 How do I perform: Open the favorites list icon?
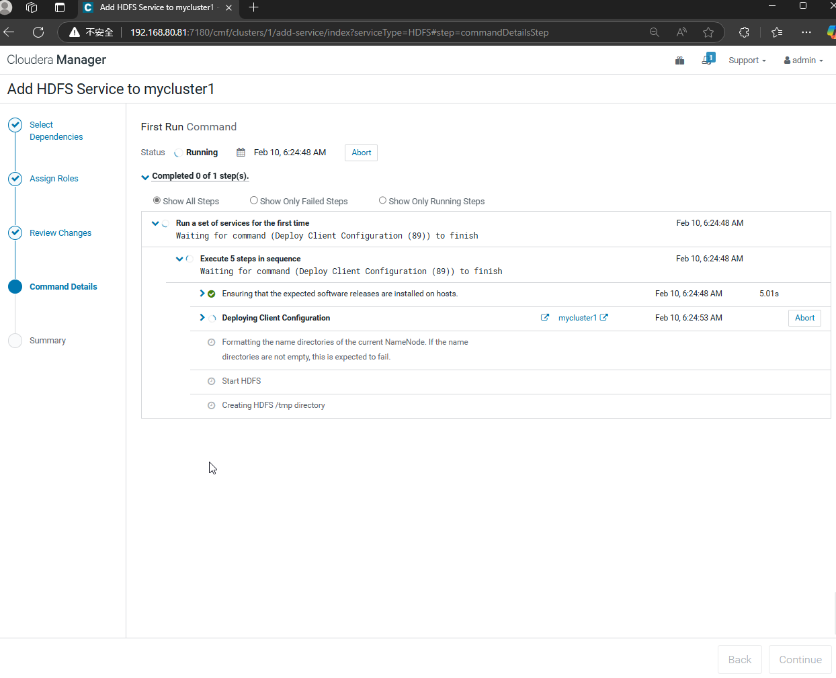pos(778,32)
